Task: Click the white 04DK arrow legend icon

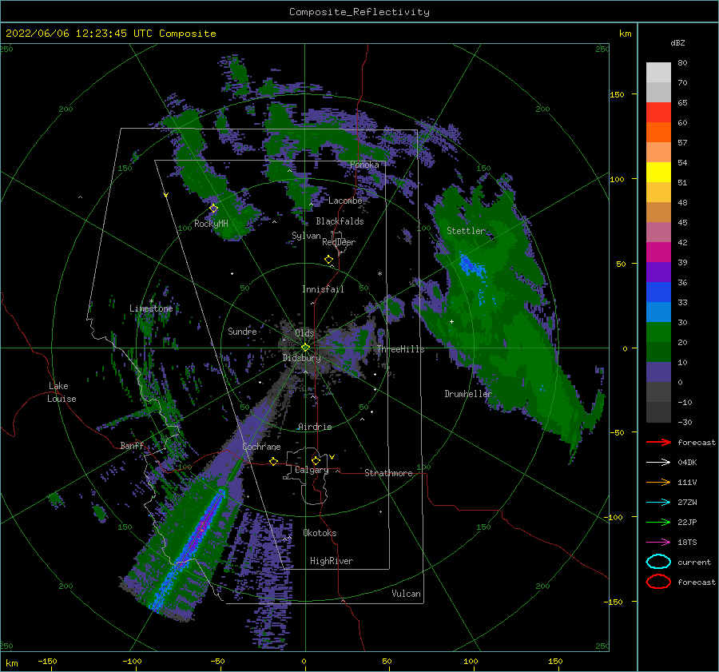Action: (x=658, y=463)
